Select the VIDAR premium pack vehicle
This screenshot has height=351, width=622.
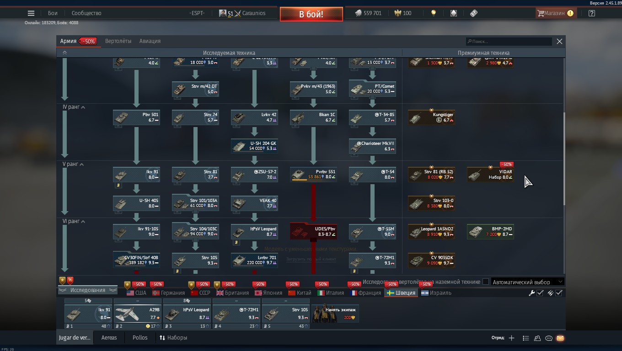coord(490,175)
